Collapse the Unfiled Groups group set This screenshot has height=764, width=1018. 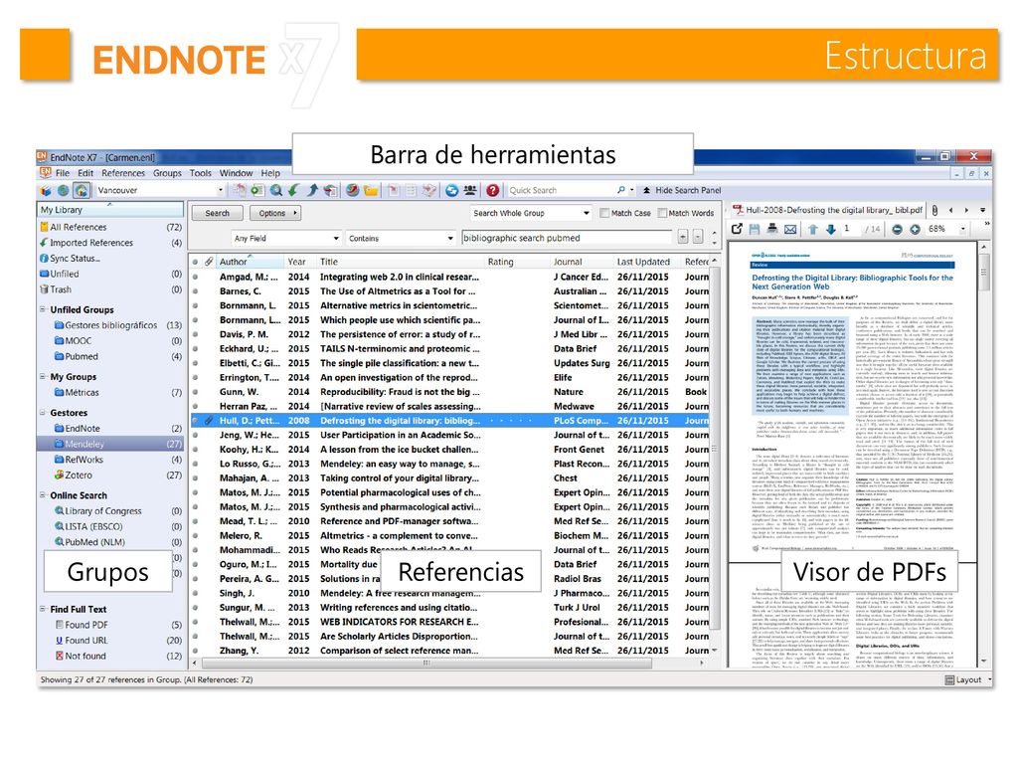(x=43, y=309)
